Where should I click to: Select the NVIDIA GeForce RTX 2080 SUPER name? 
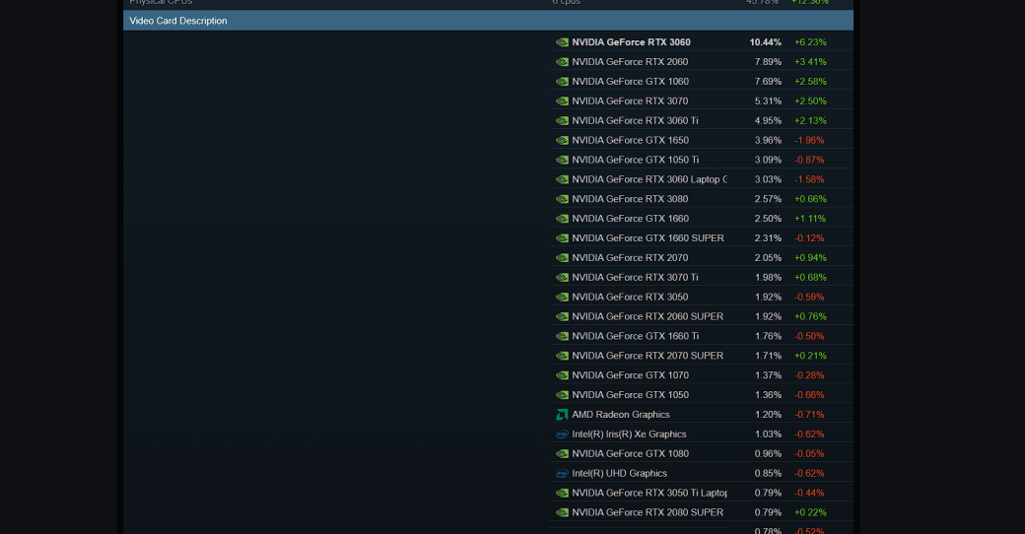648,512
